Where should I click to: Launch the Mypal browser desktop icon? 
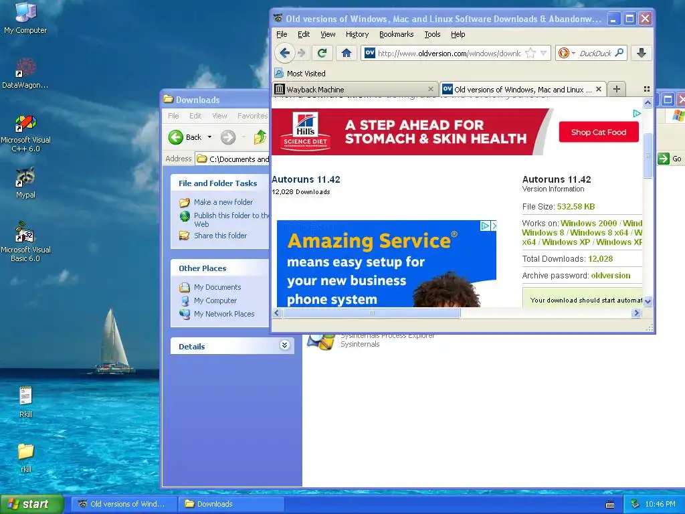(x=25, y=183)
